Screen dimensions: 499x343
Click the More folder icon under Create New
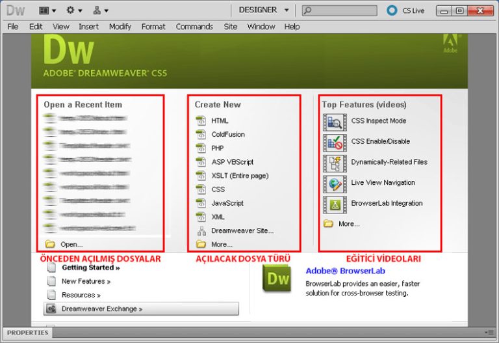201,244
